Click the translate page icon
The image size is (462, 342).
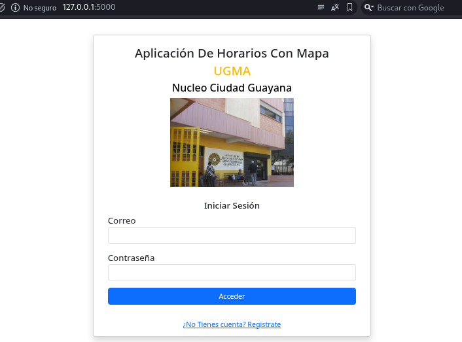pyautogui.click(x=335, y=8)
